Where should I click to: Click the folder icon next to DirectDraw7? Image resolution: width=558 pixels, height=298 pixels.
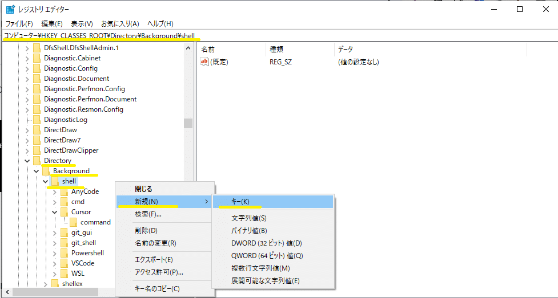pos(37,140)
